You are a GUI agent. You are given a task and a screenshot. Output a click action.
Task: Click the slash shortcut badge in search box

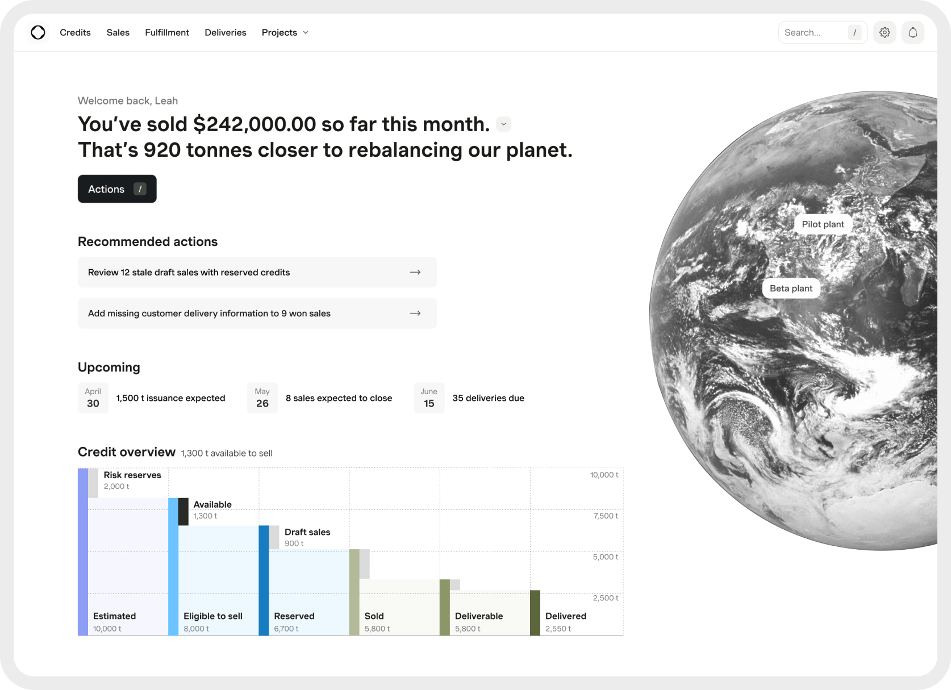pos(854,32)
